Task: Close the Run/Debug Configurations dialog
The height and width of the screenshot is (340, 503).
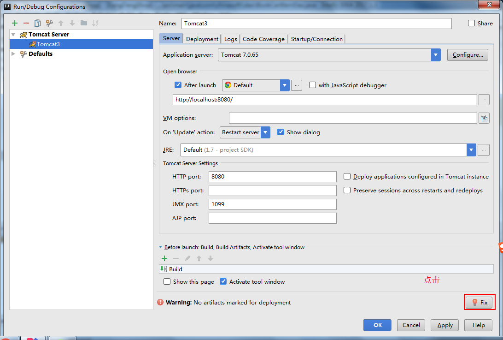Action: tap(489, 5)
